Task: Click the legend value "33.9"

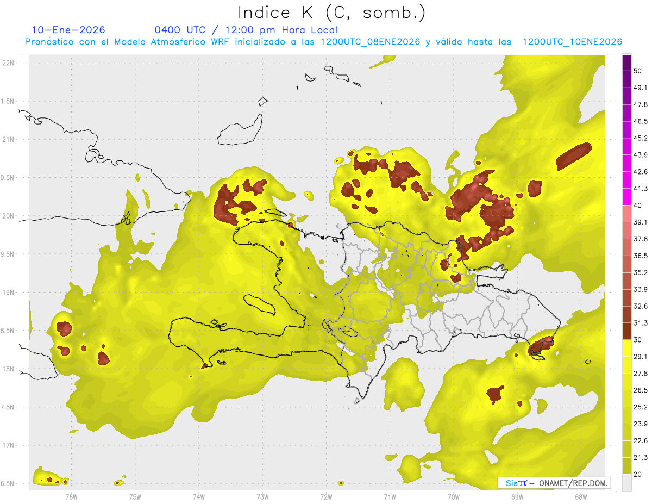Action: [641, 289]
